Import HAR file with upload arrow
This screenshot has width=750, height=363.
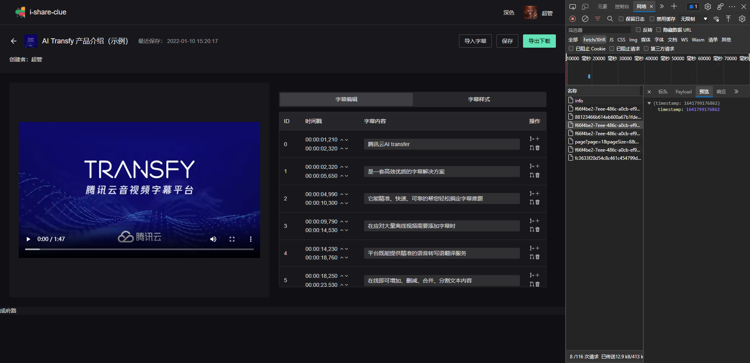[x=729, y=19]
